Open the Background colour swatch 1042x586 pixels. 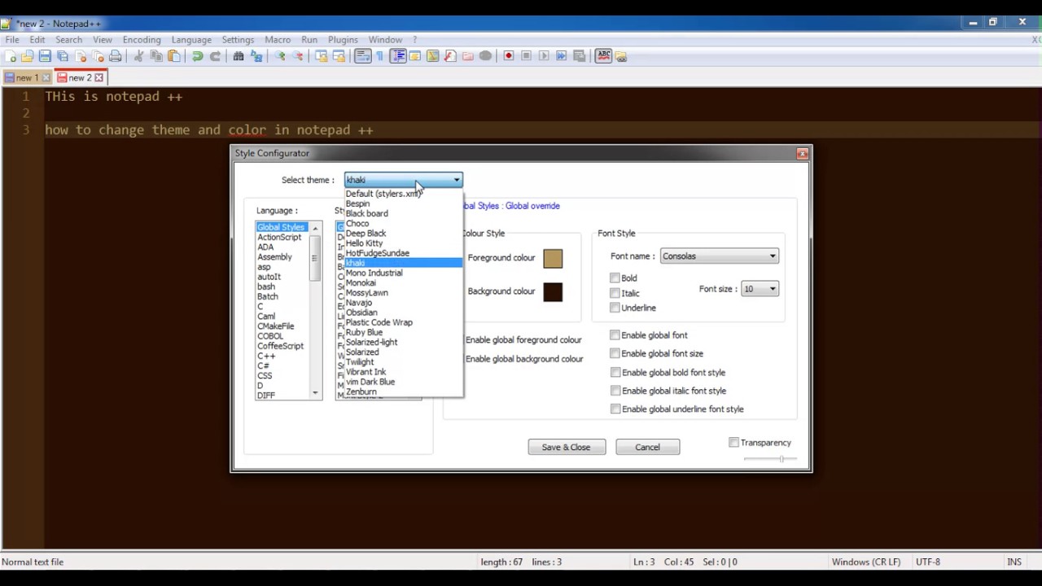(x=553, y=292)
